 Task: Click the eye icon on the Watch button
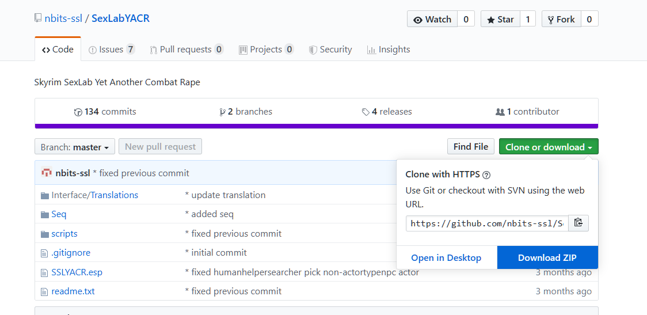pyautogui.click(x=418, y=20)
